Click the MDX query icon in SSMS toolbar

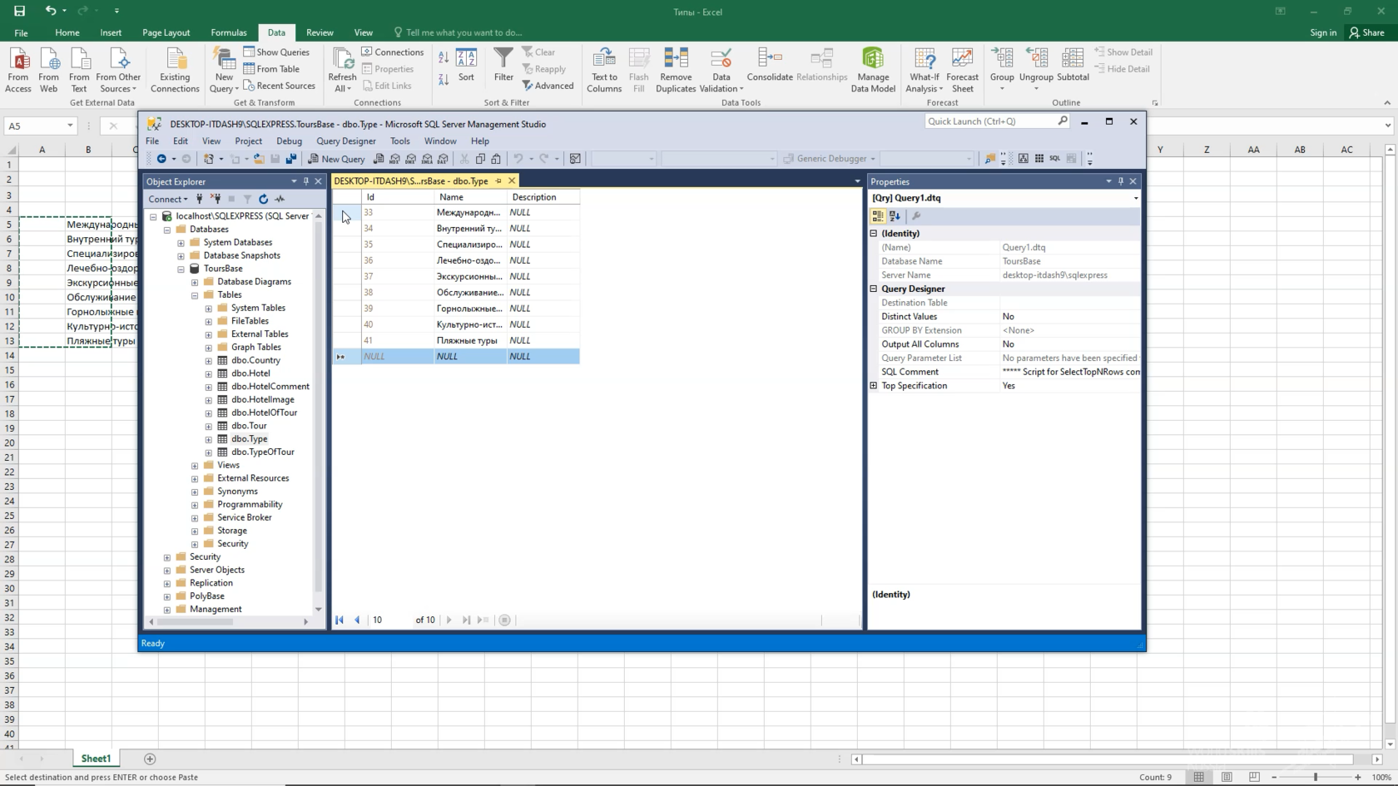coord(394,159)
